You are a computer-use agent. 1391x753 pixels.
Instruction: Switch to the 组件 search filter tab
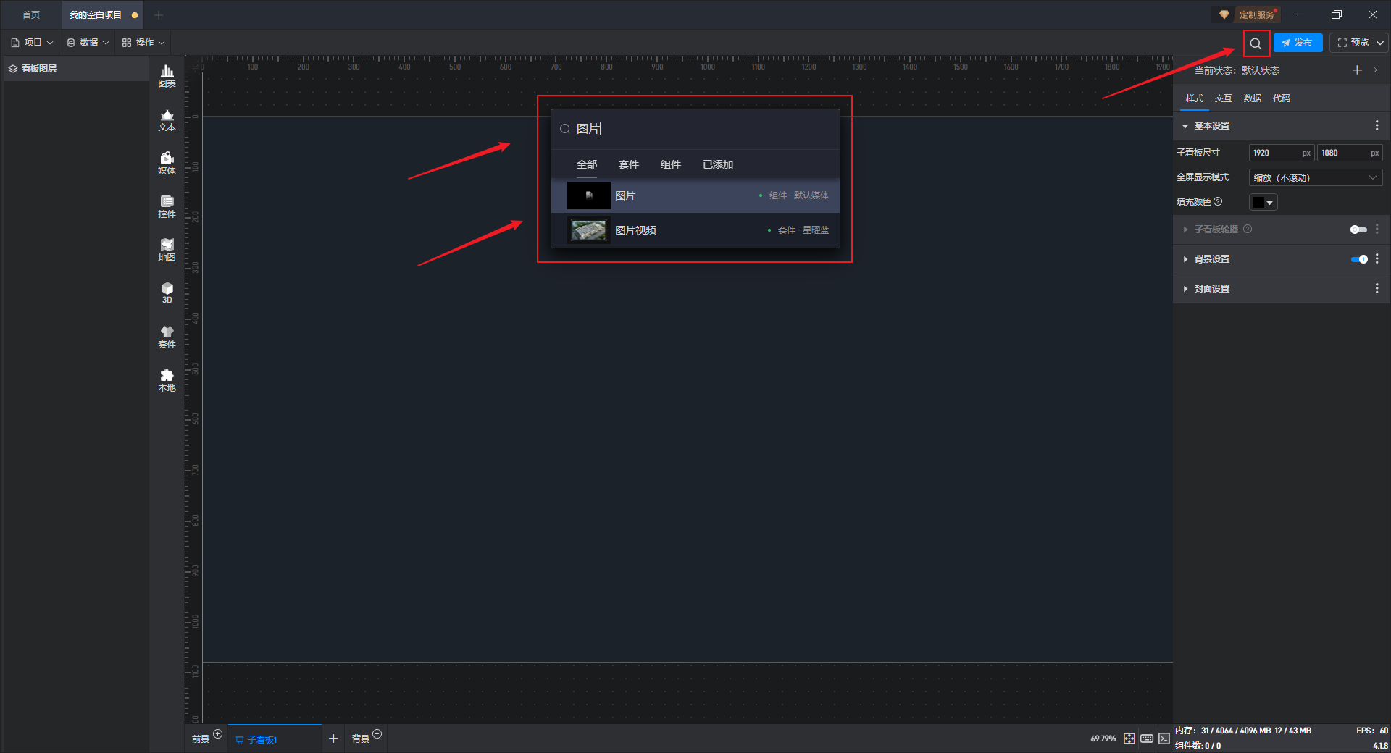(x=671, y=165)
